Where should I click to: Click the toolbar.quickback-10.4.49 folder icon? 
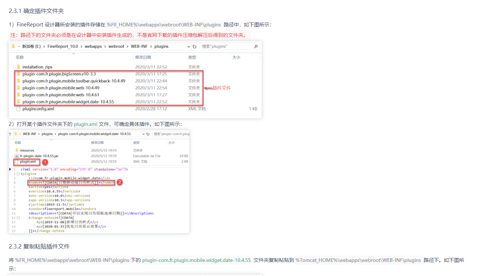click(18, 81)
